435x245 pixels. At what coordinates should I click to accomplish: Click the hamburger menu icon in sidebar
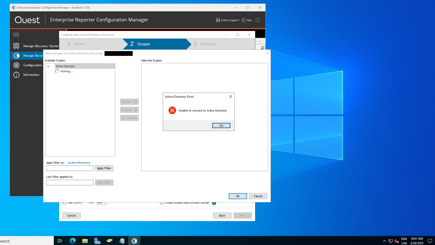(x=16, y=35)
